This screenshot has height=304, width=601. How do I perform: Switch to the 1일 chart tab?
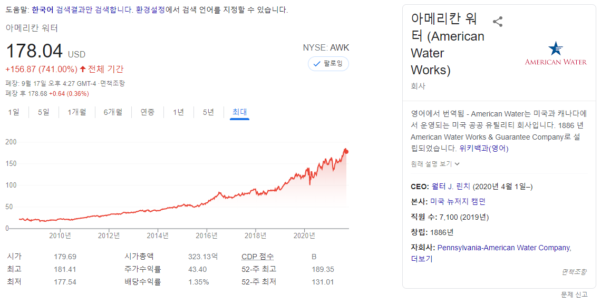tap(13, 113)
